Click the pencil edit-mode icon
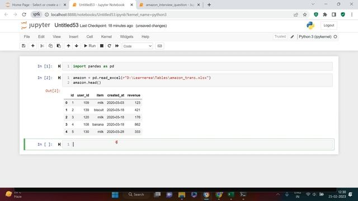 click(292, 37)
